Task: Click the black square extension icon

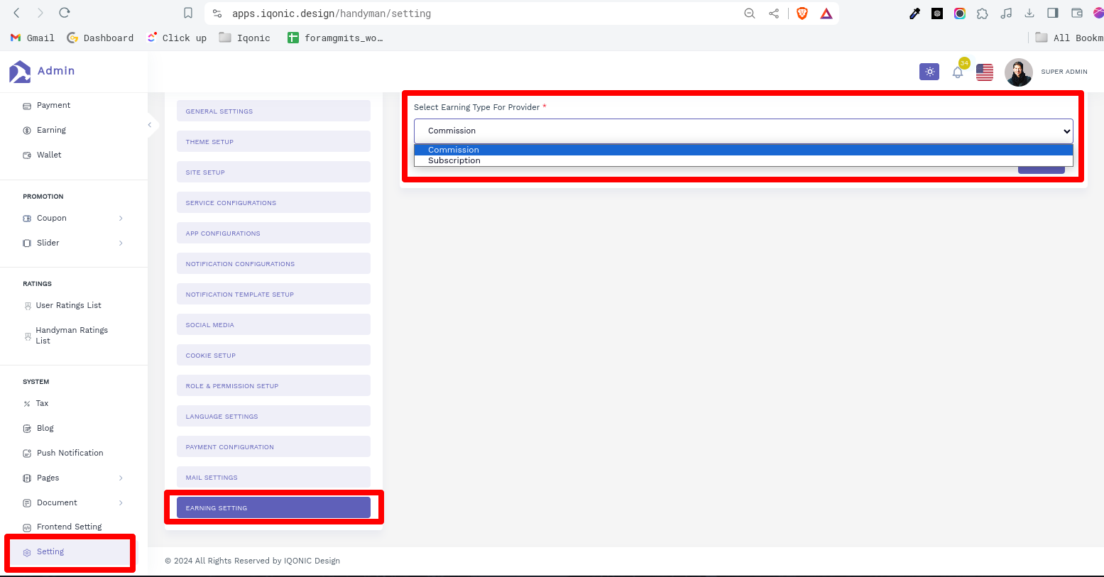Action: pos(937,13)
